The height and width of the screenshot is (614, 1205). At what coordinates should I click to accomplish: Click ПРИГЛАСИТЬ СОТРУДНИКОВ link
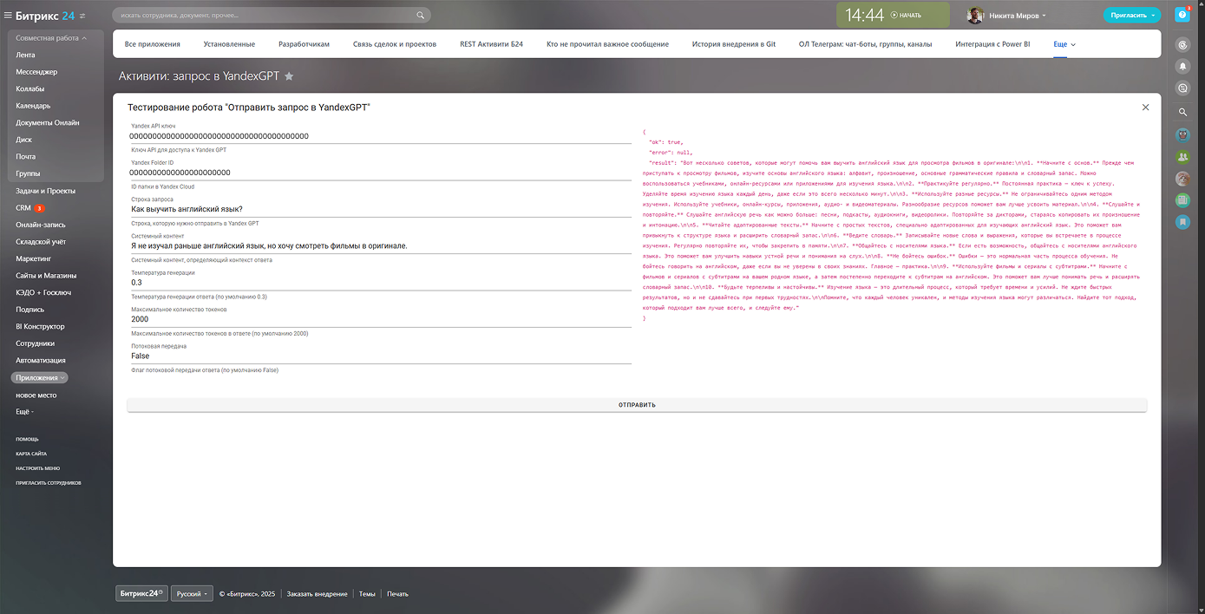48,482
